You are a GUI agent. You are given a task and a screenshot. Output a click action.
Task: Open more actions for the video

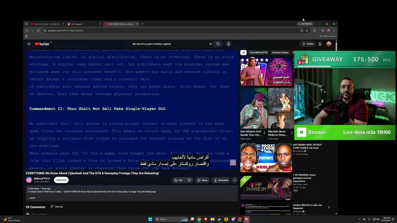235,180
